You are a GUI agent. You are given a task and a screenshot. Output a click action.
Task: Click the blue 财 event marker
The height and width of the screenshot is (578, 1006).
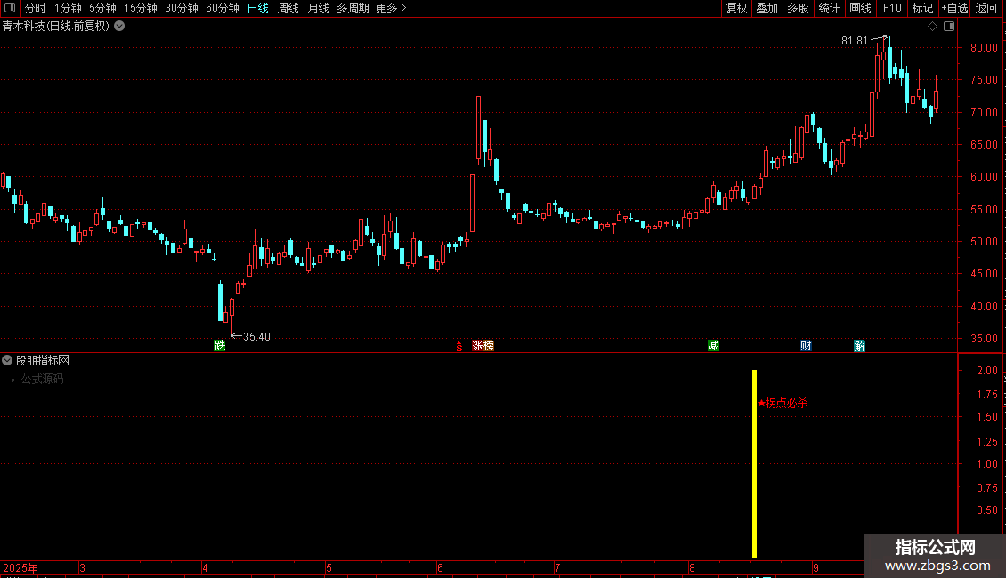coord(806,346)
